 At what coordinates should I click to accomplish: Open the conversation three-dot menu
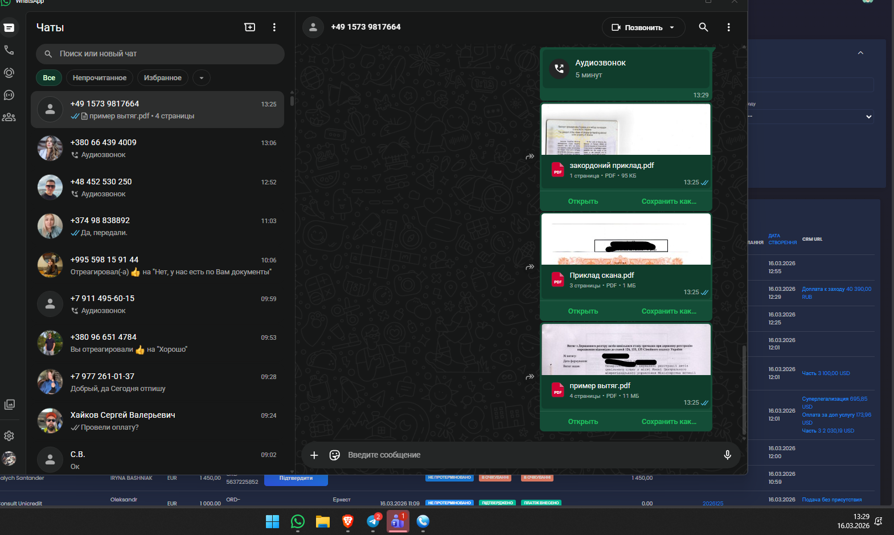[x=729, y=27]
